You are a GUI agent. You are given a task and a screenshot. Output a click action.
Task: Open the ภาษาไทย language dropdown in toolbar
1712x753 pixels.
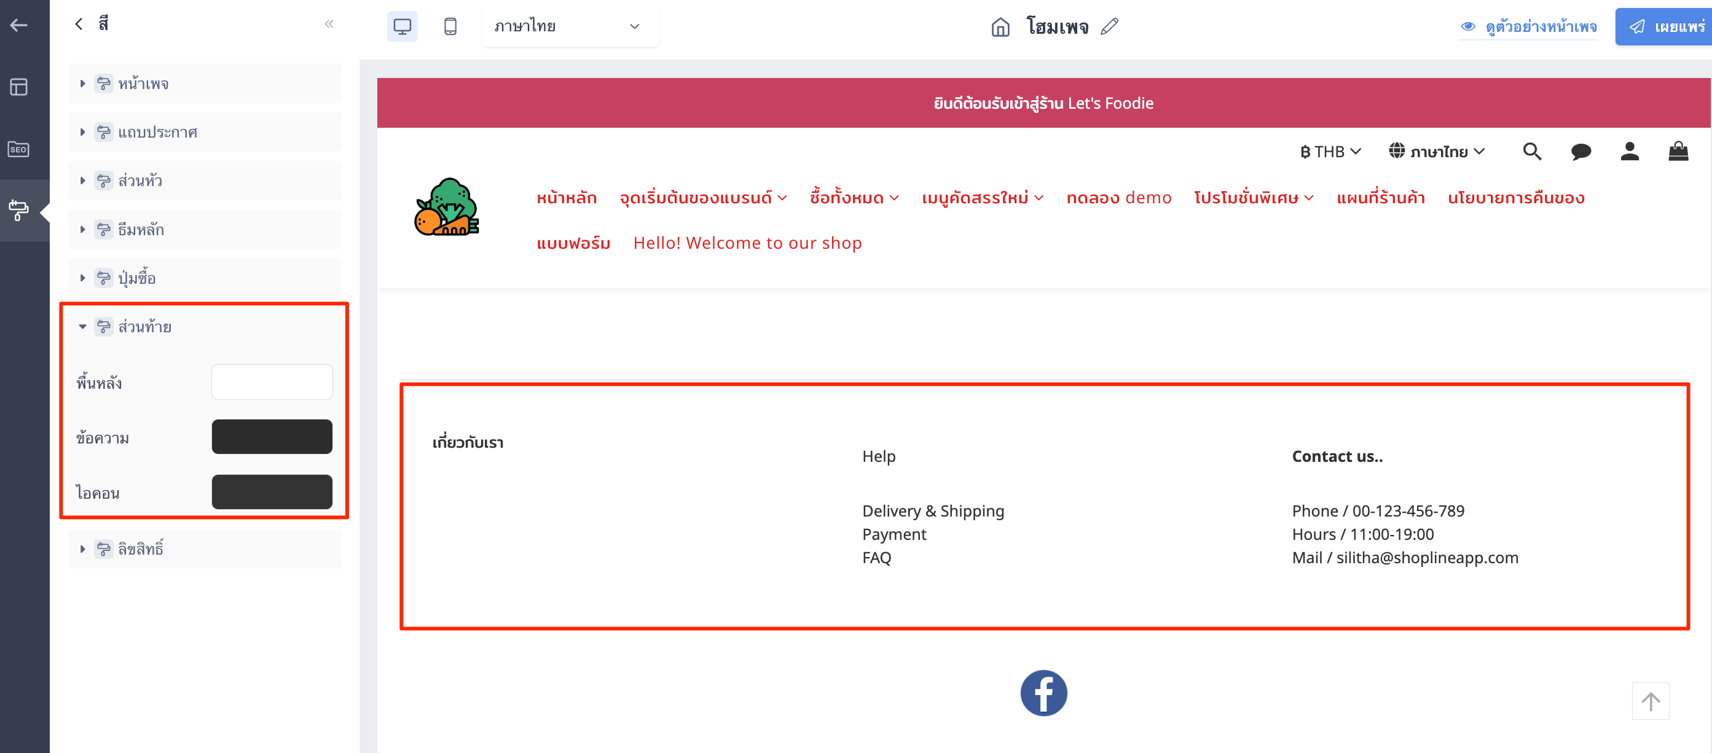570,26
